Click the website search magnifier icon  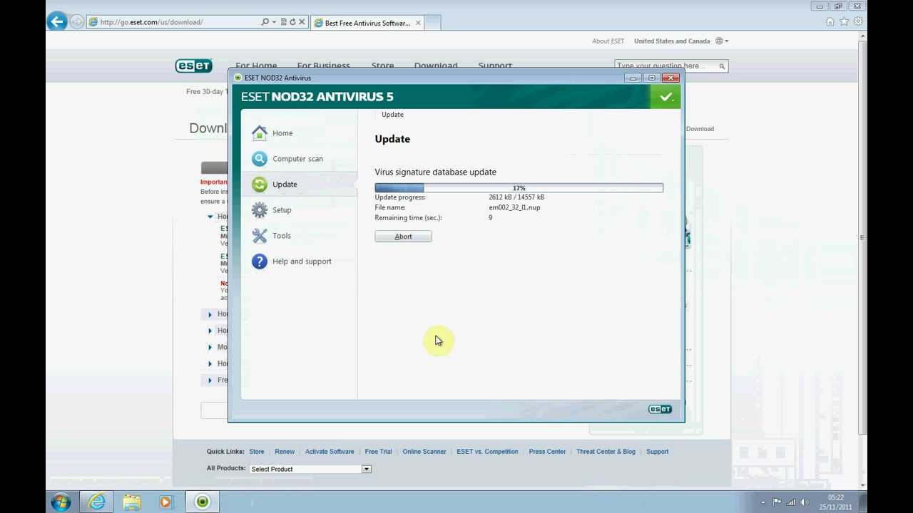[722, 66]
